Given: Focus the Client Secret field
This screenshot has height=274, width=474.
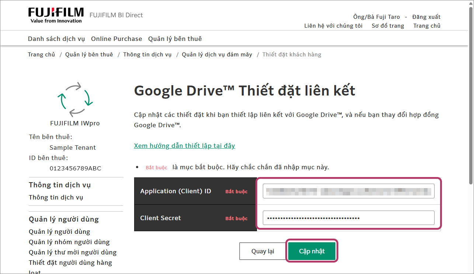Looking at the screenshot, I should click(x=349, y=218).
